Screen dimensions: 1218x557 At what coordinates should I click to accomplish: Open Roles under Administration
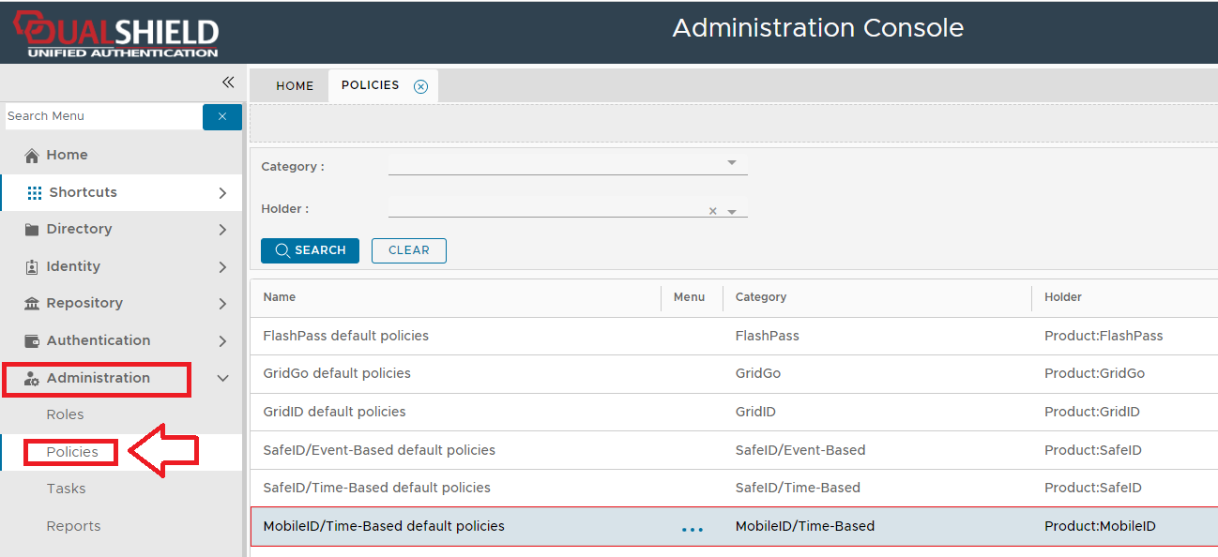pos(65,414)
